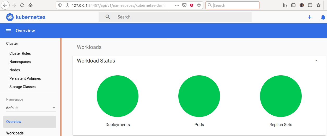The image size is (327, 136).
Task: Show site information icon in address bar
Action: (67, 5)
